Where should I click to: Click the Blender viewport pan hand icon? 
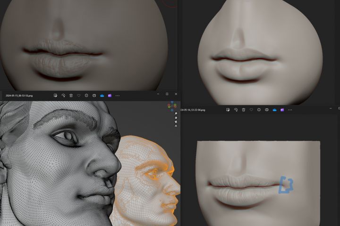[176, 118]
